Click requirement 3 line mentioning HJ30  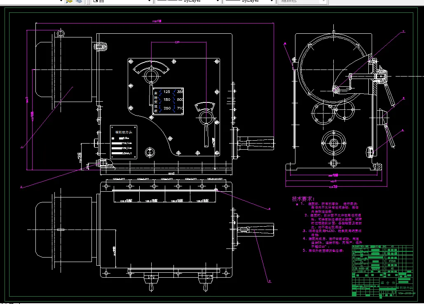332,231
